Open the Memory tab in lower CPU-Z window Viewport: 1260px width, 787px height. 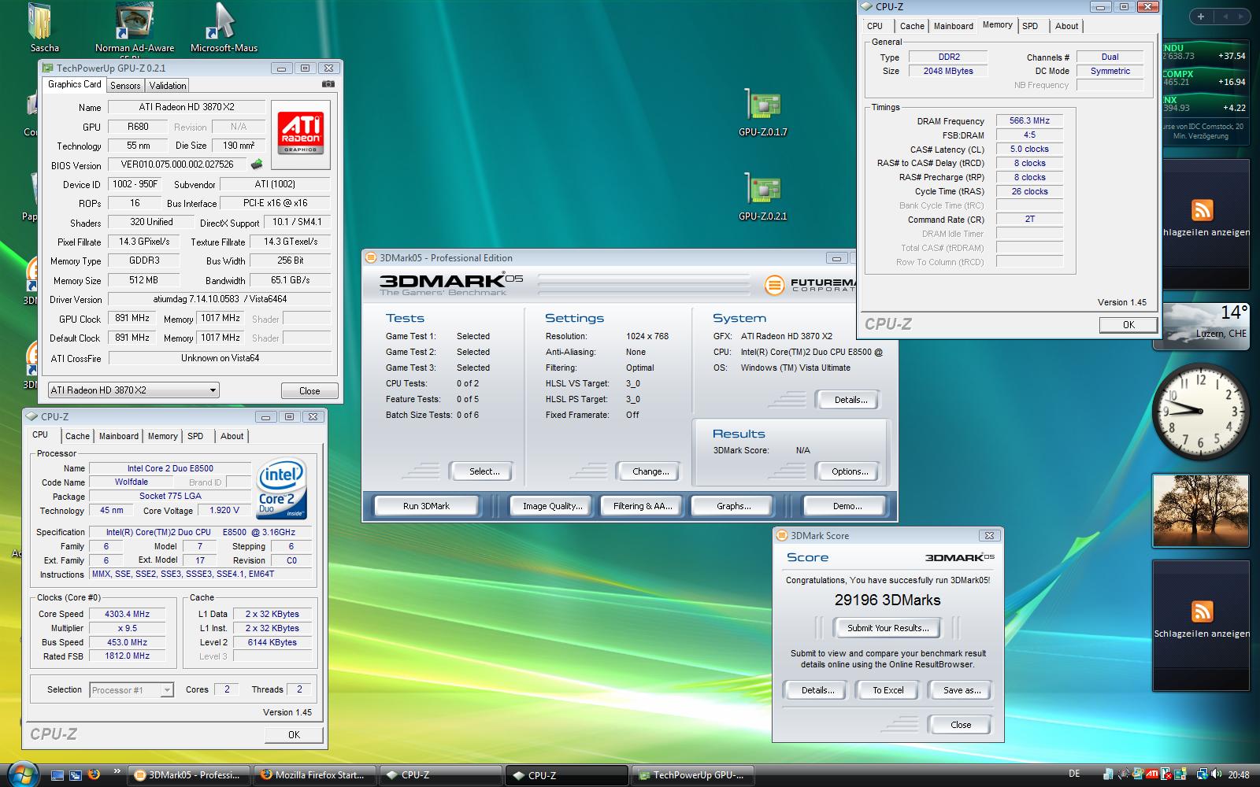click(163, 436)
